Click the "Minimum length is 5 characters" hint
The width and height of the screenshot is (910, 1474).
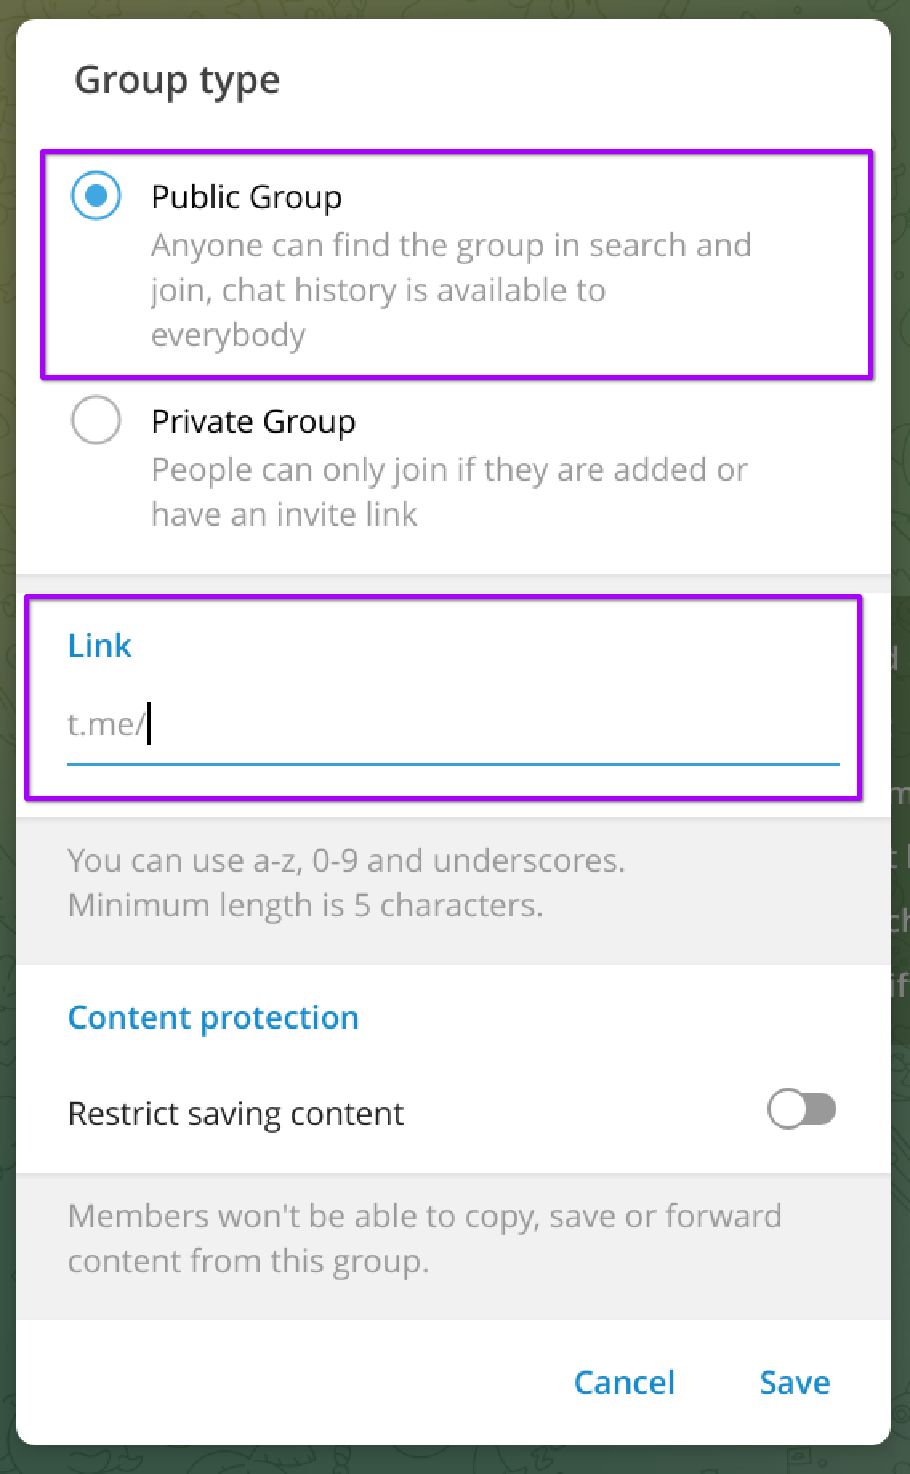305,905
